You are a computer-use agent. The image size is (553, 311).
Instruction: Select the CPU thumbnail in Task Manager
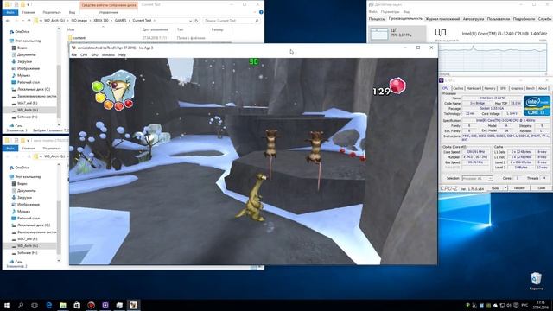[379, 35]
